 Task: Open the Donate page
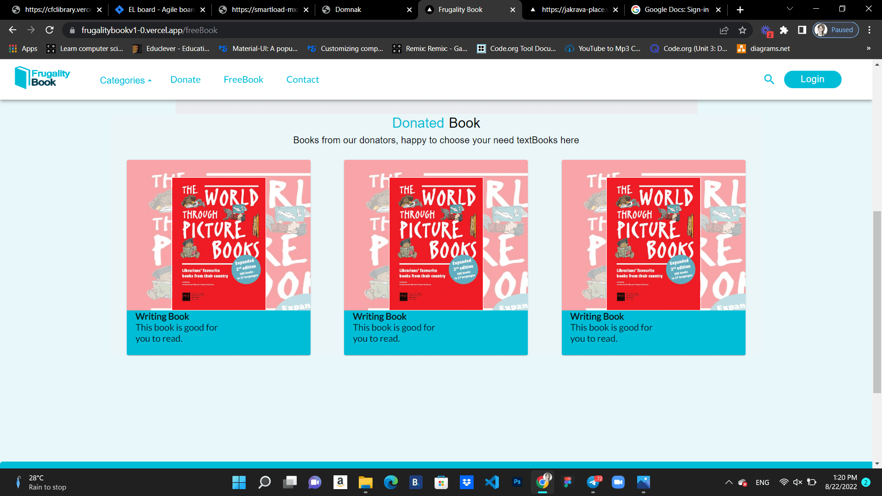point(186,79)
